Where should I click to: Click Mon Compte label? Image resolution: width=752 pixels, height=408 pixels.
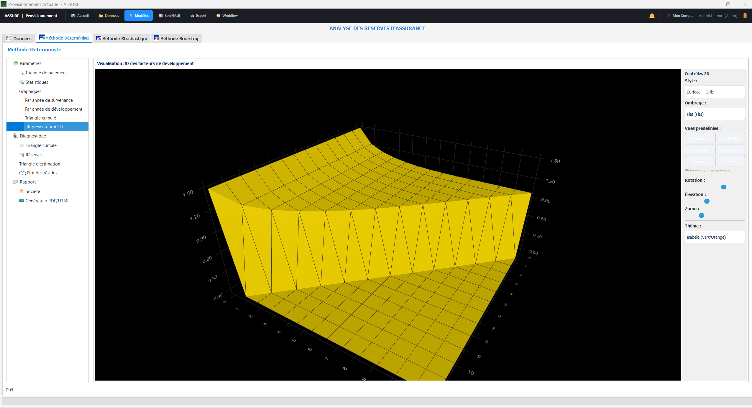(x=683, y=16)
